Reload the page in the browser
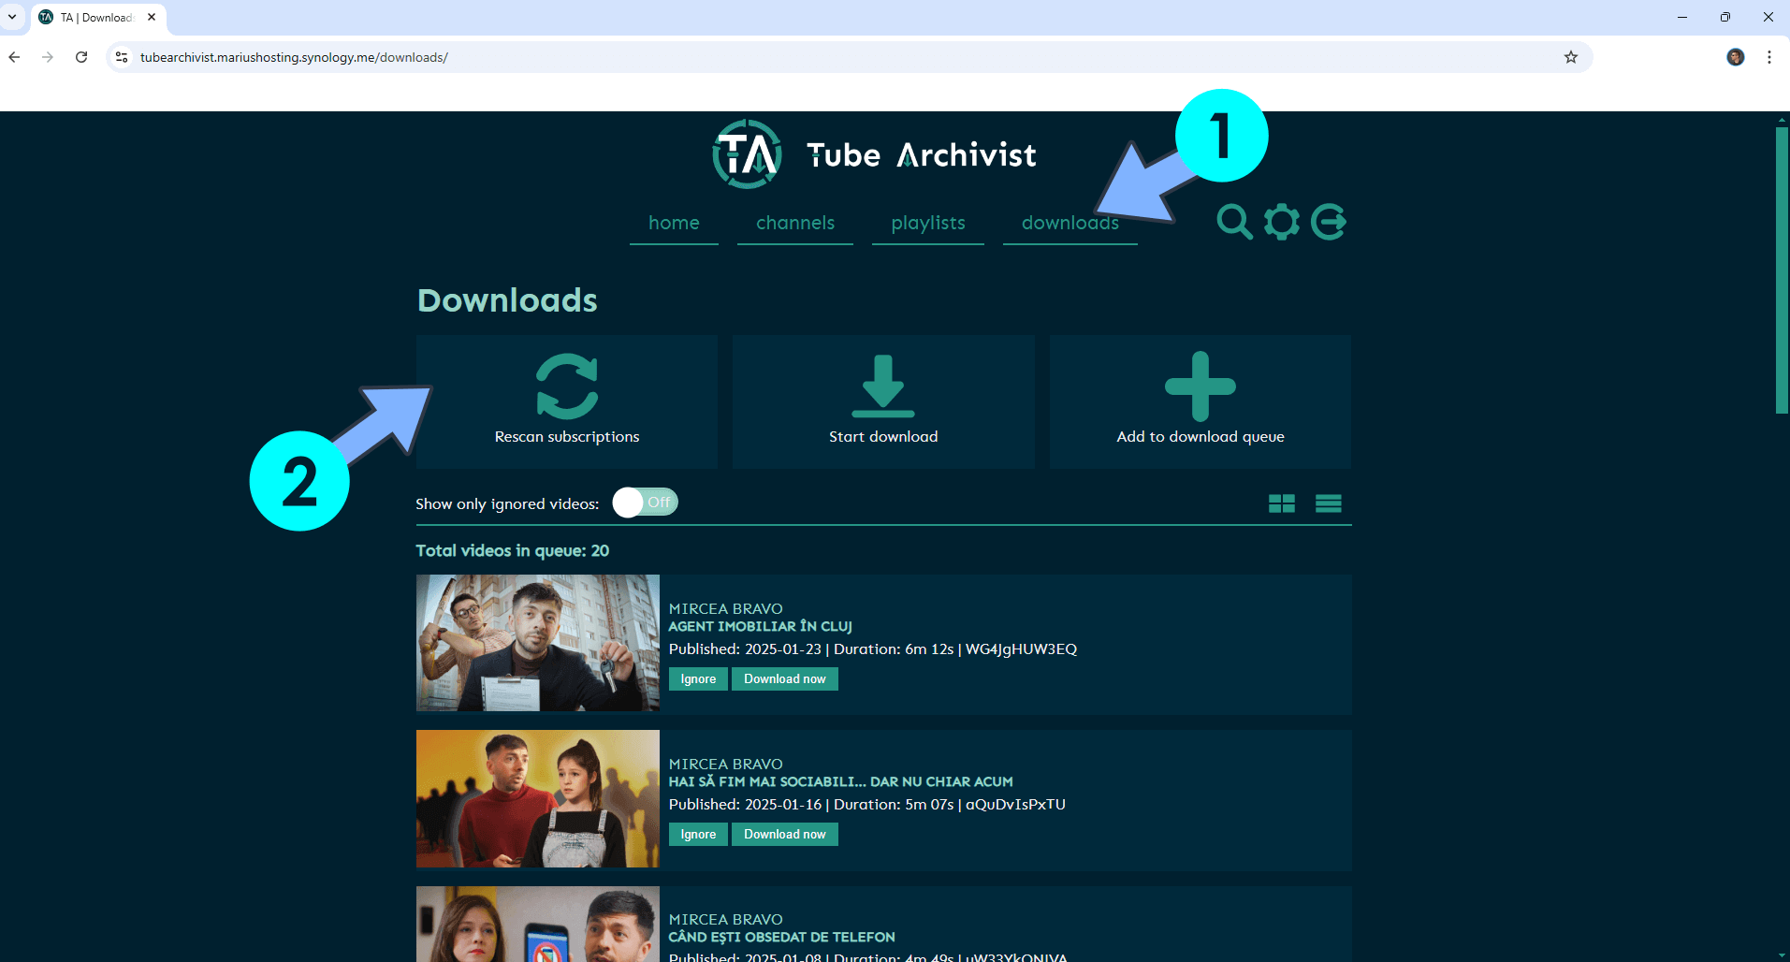 point(81,57)
